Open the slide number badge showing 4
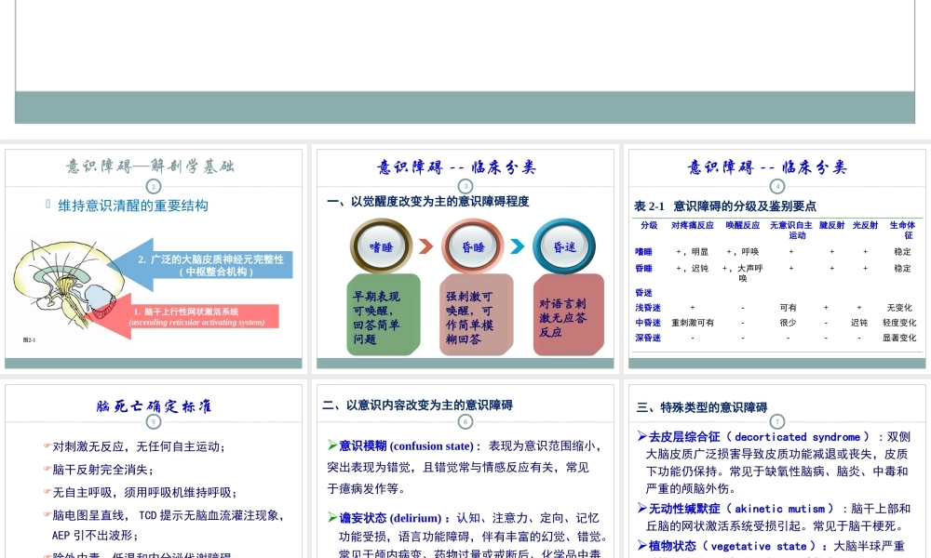 [x=776, y=185]
